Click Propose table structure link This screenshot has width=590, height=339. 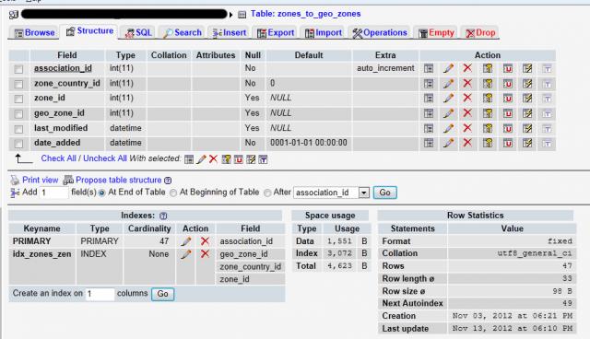click(119, 180)
